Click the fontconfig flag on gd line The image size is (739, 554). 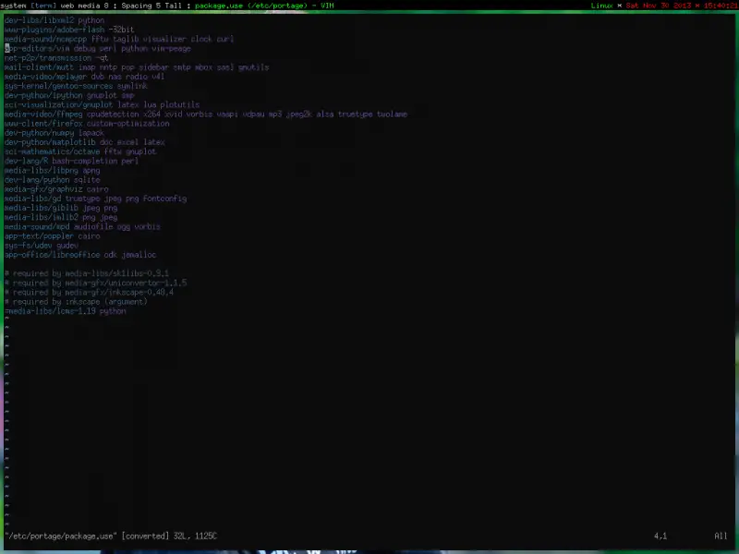(x=165, y=199)
